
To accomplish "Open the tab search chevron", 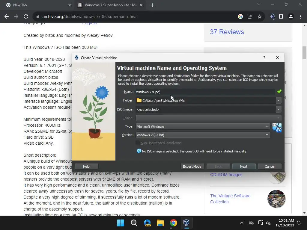I will [x=259, y=4].
